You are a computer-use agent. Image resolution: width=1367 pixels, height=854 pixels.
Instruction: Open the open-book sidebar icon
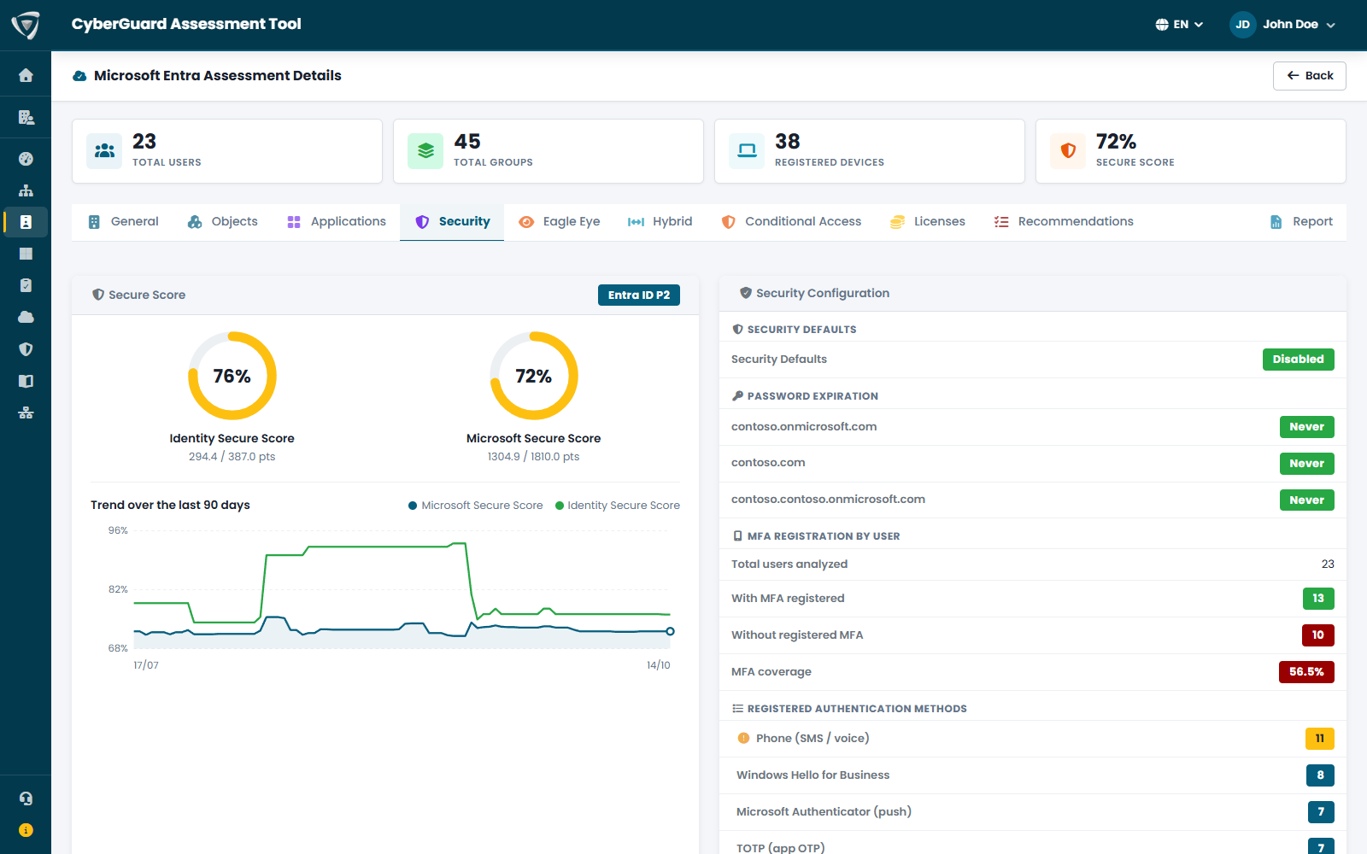click(x=26, y=381)
